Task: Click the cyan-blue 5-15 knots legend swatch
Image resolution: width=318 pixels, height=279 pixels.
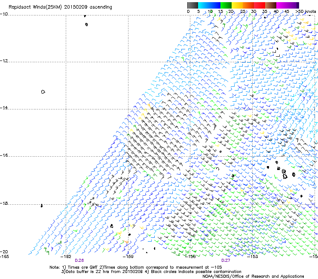Action: point(209,5)
